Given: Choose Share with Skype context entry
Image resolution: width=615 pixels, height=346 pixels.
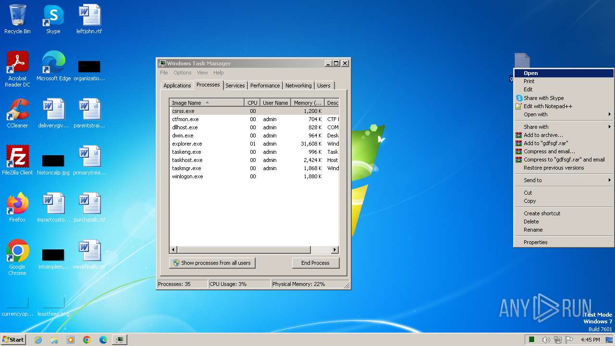Looking at the screenshot, I should pos(564,98).
